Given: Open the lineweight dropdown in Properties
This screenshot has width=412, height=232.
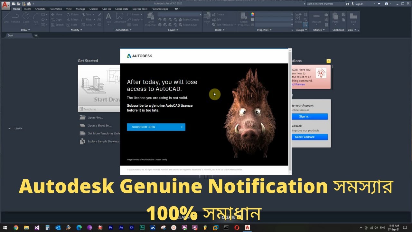Looking at the screenshot, I should tap(274, 20).
